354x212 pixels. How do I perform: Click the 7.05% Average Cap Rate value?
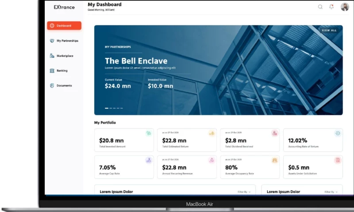coord(108,167)
